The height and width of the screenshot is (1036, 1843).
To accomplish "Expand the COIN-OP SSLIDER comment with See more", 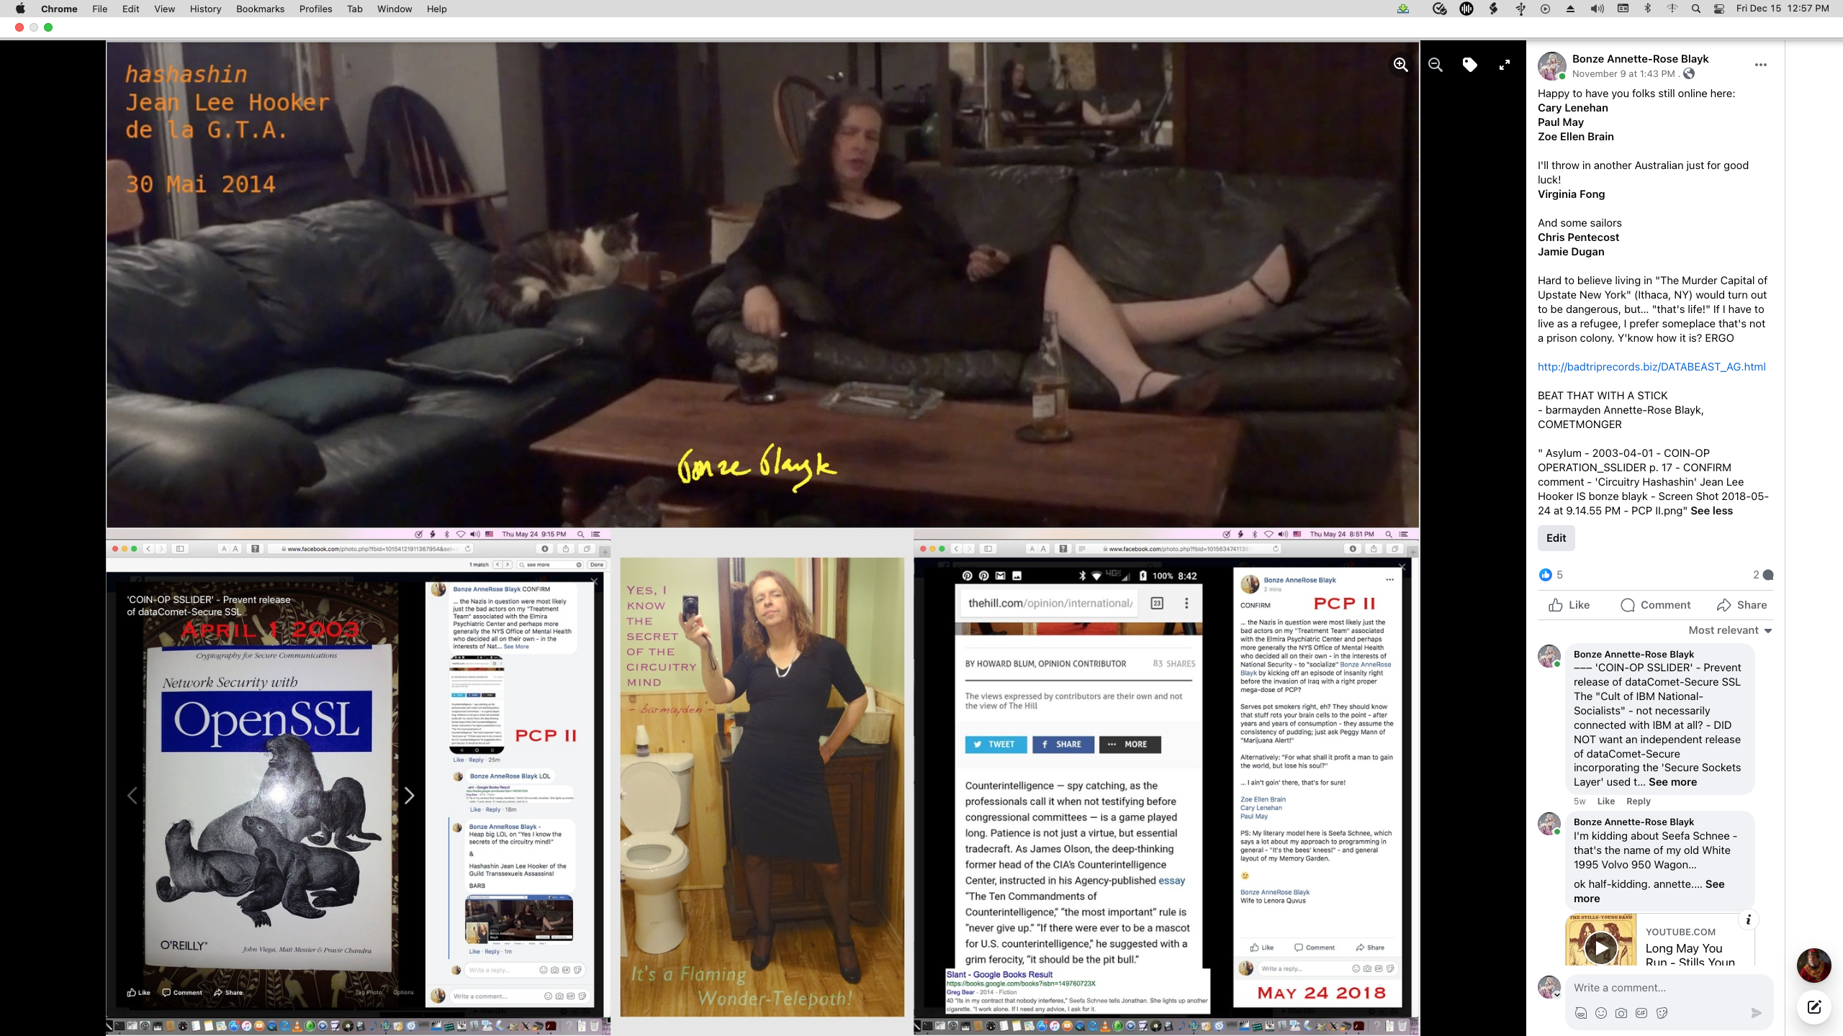I will click(1672, 782).
